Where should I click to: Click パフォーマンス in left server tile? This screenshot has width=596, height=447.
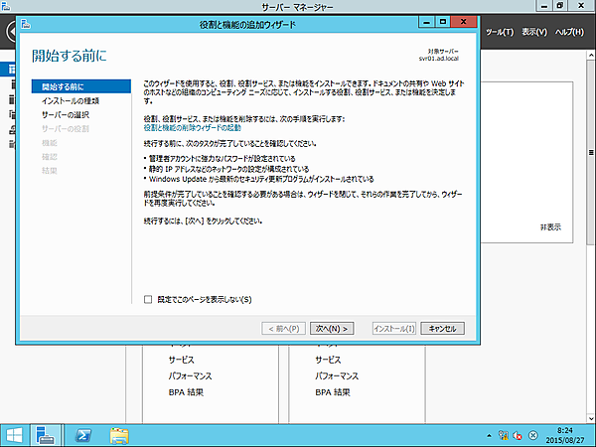coord(190,375)
